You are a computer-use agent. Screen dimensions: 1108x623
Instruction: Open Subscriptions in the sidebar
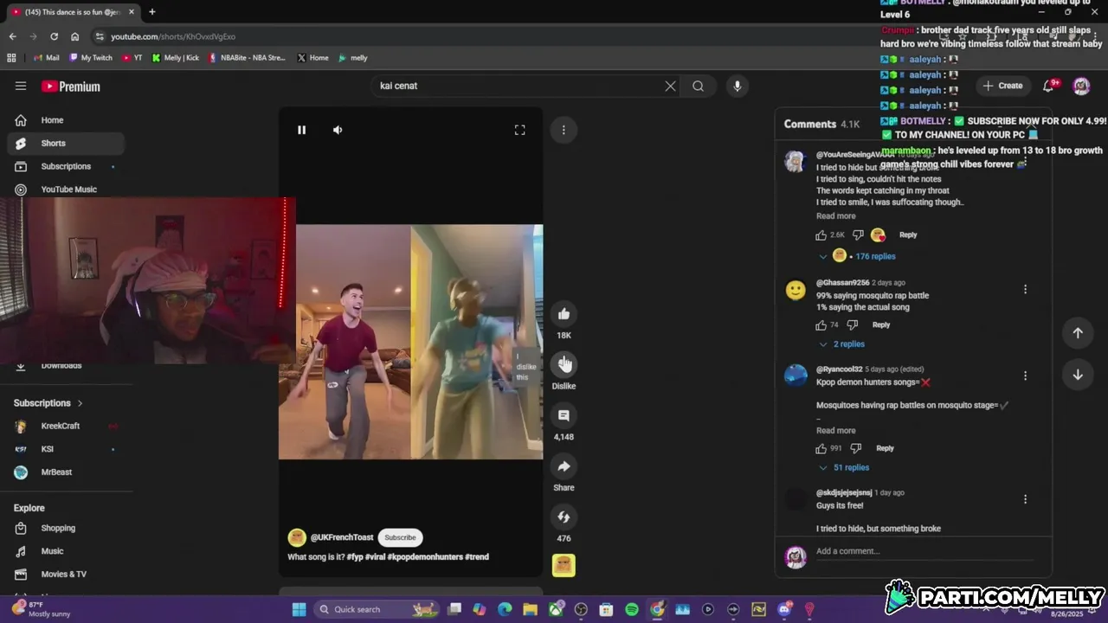[x=66, y=166]
